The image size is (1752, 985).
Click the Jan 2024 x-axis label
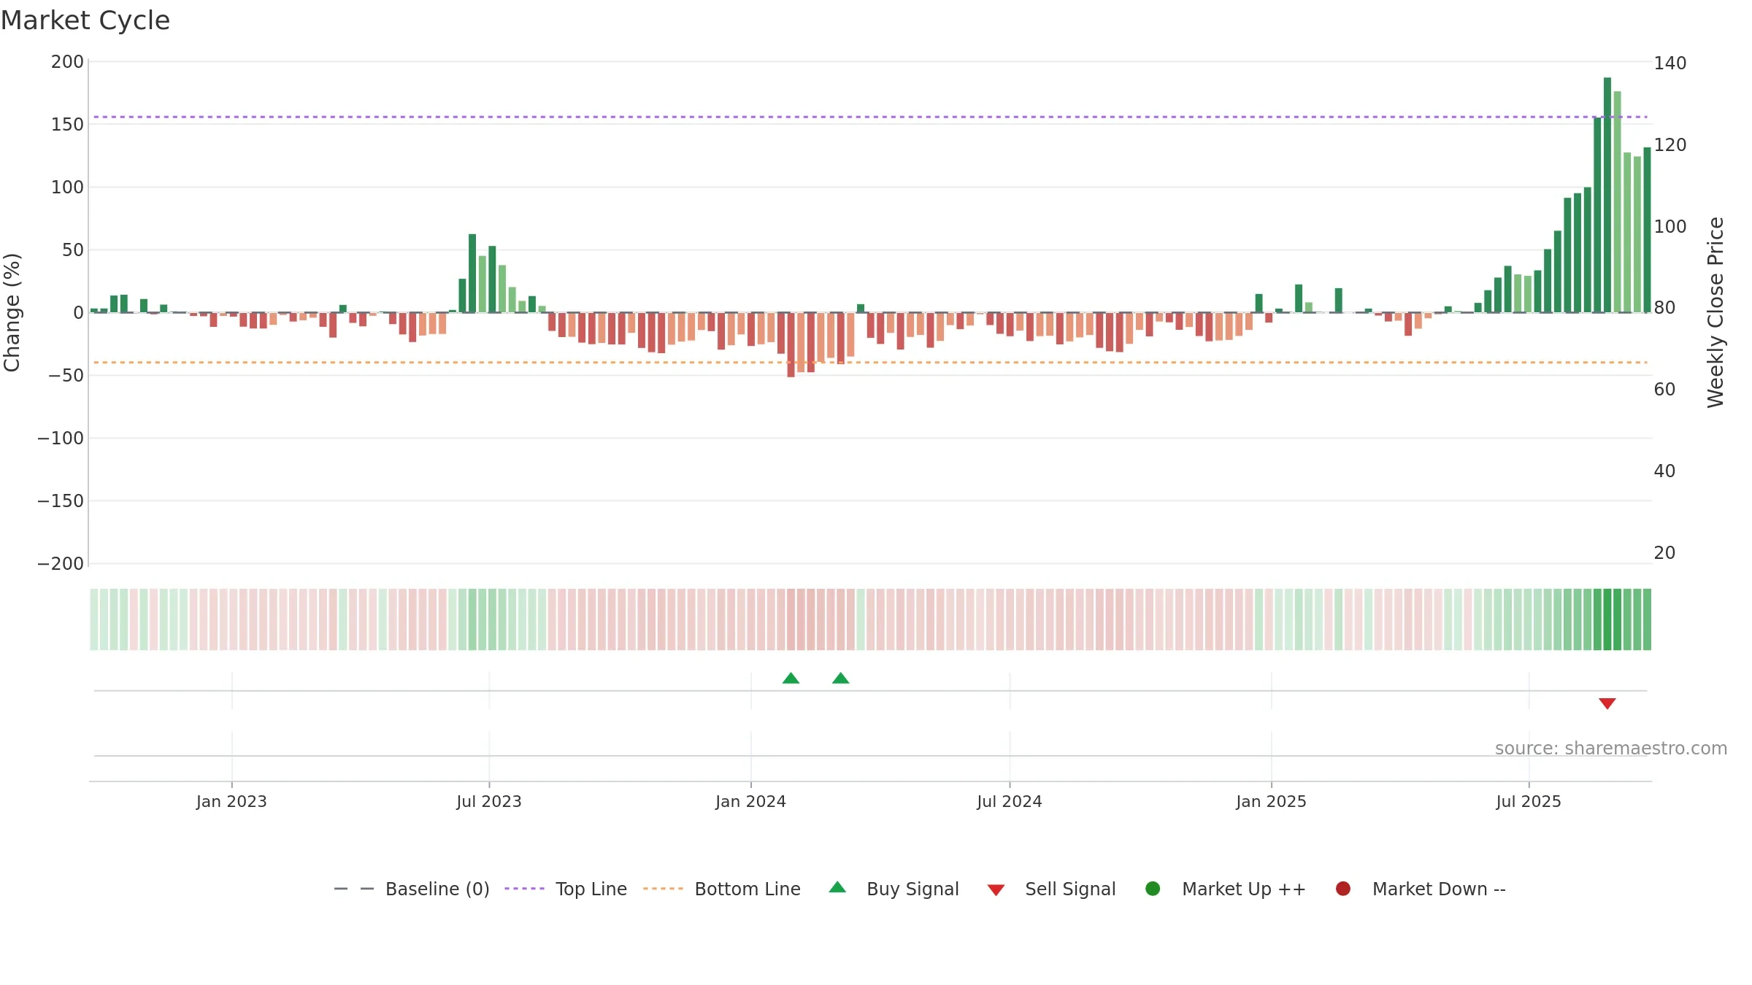tap(750, 801)
